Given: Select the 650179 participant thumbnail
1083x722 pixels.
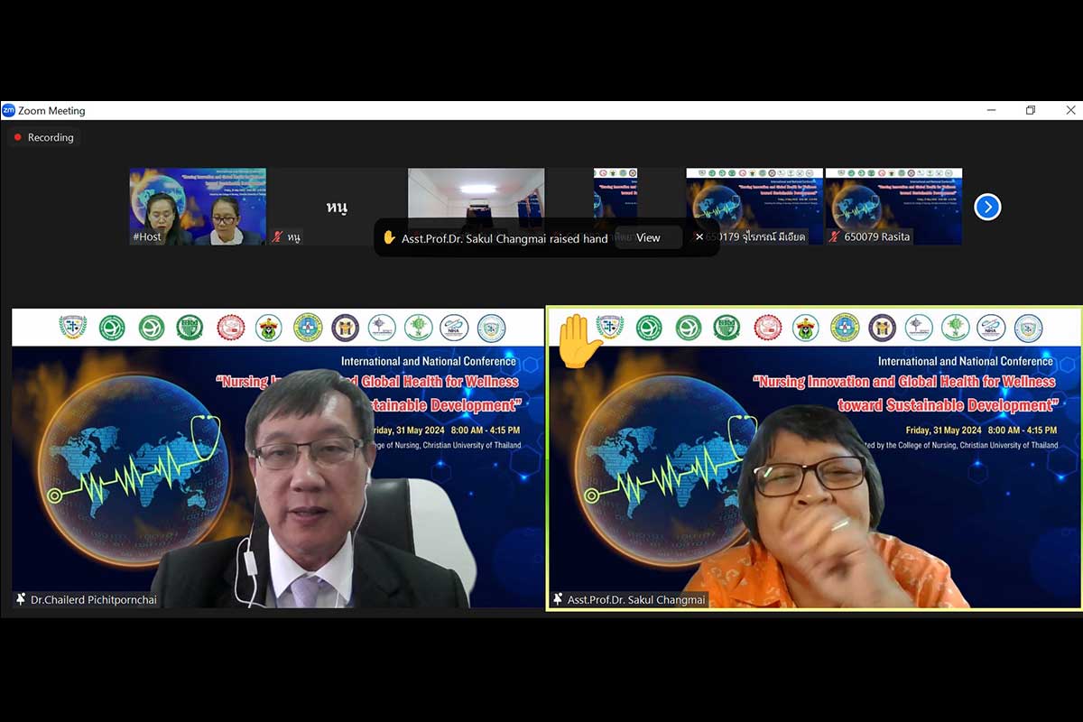Looking at the screenshot, I should [x=754, y=199].
